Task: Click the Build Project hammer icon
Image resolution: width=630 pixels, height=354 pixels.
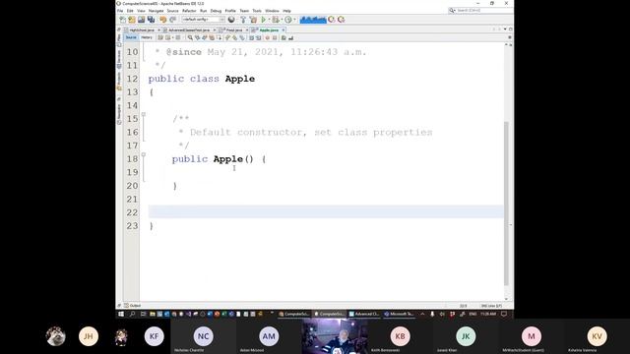Action: [x=243, y=20]
